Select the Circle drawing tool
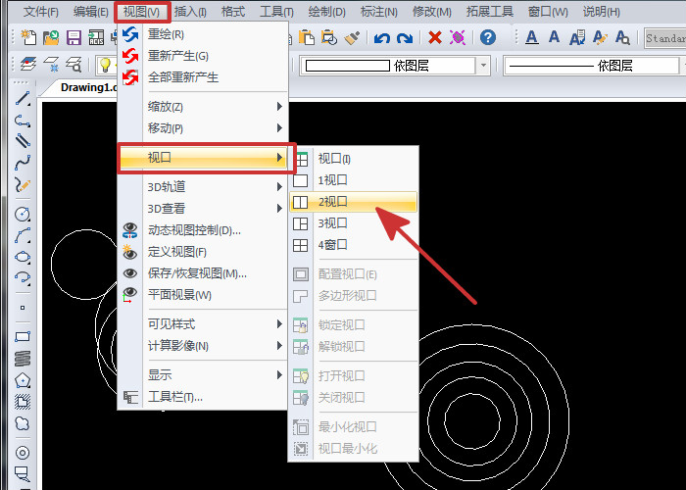The image size is (686, 490). pyautogui.click(x=23, y=214)
